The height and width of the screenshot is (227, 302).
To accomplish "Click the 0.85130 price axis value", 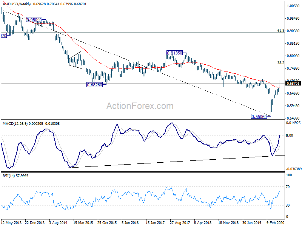I will tap(293, 44).
